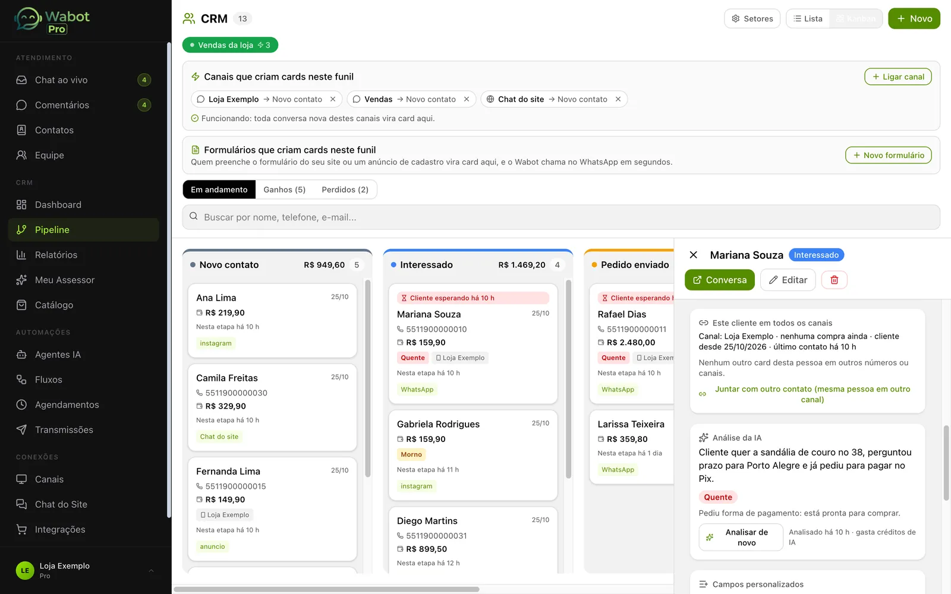The width and height of the screenshot is (951, 594).
Task: Open Chat do Site settings
Action: click(x=83, y=504)
